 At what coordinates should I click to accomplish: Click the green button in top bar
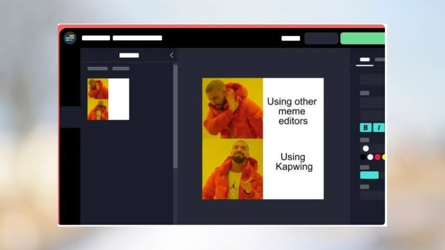(362, 38)
